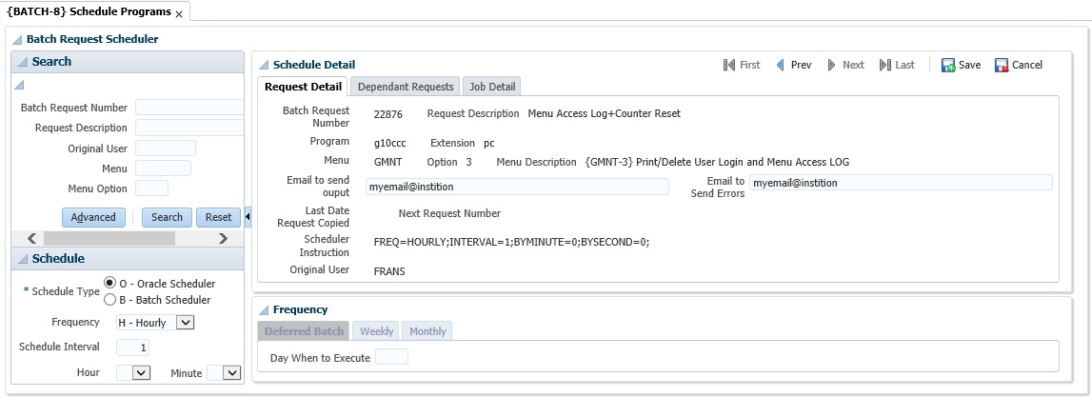This screenshot has width=1092, height=397.
Task: Collapse the left panel splitter arrow
Action: [x=248, y=217]
